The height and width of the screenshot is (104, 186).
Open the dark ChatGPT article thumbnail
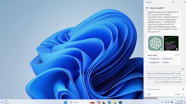(x=171, y=43)
